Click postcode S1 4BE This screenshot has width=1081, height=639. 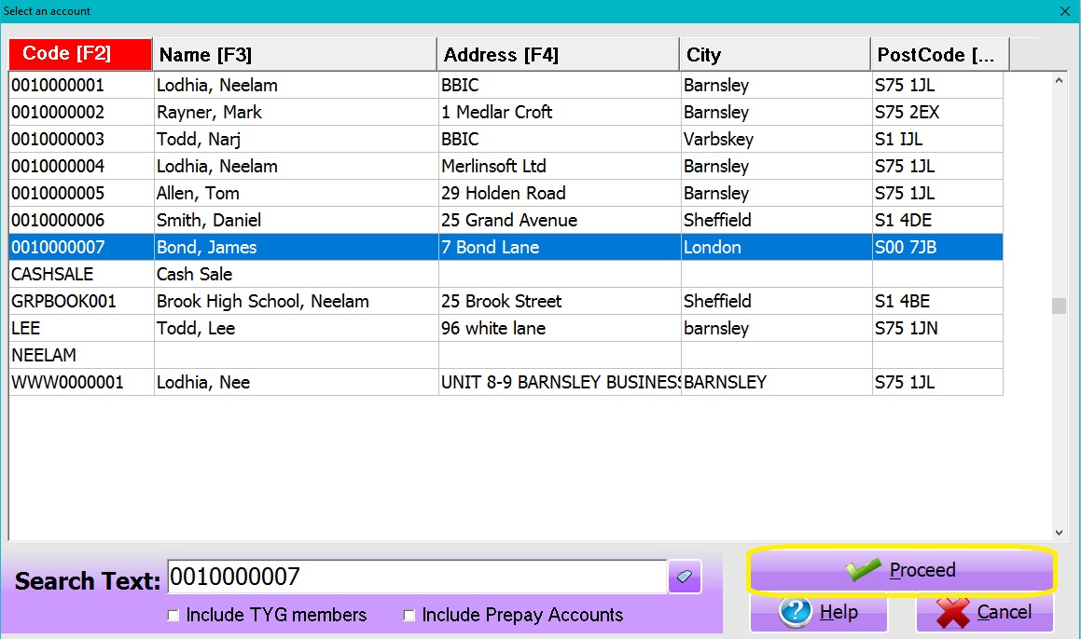coord(903,301)
